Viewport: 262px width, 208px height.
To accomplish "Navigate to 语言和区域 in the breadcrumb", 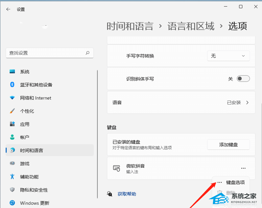I will coord(191,26).
